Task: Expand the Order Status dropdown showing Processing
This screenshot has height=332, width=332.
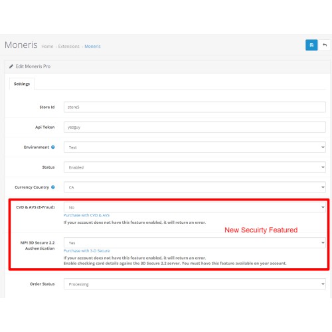Action: click(195, 284)
